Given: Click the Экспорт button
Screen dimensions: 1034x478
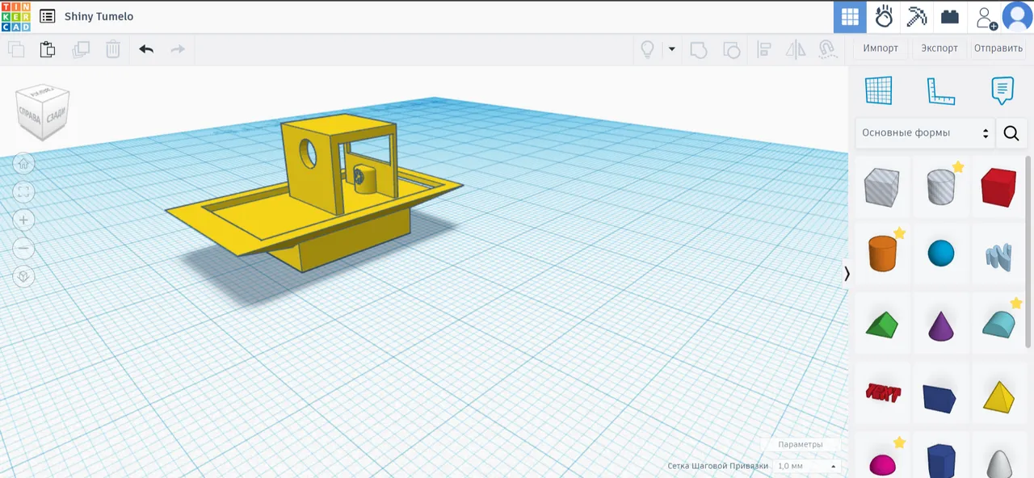Looking at the screenshot, I should [x=939, y=48].
